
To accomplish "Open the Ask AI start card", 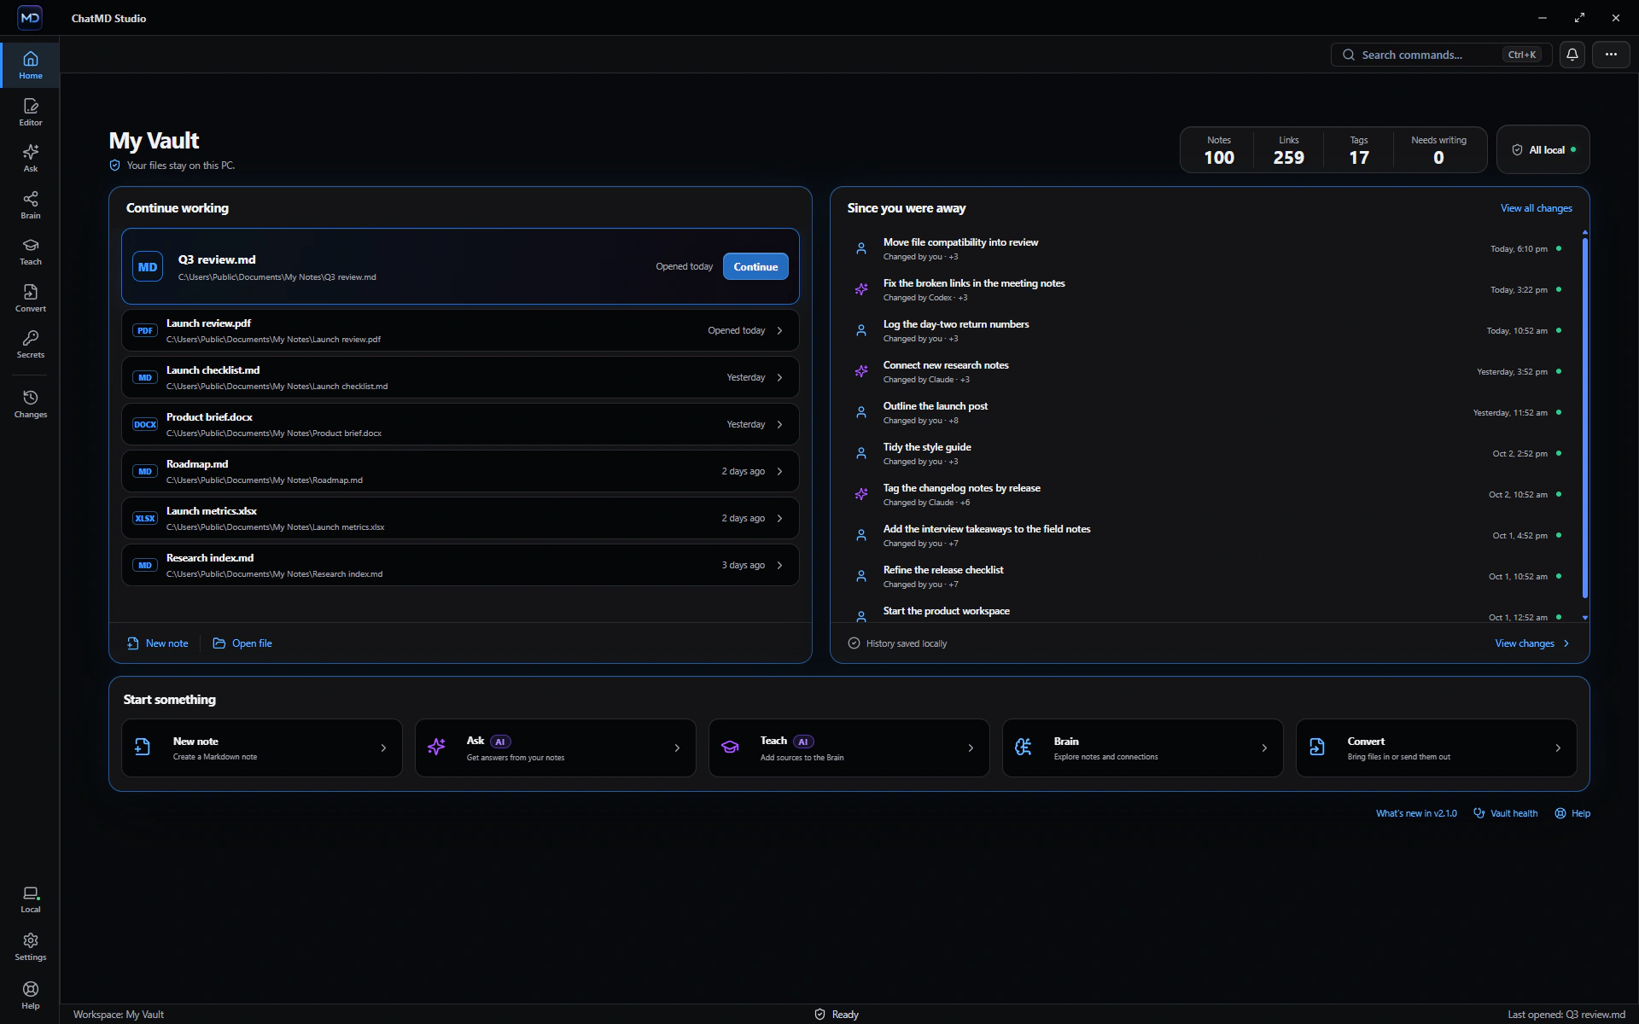I will click(556, 748).
